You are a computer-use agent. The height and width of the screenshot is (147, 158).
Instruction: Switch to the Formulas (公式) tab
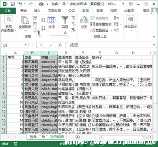click(71, 11)
